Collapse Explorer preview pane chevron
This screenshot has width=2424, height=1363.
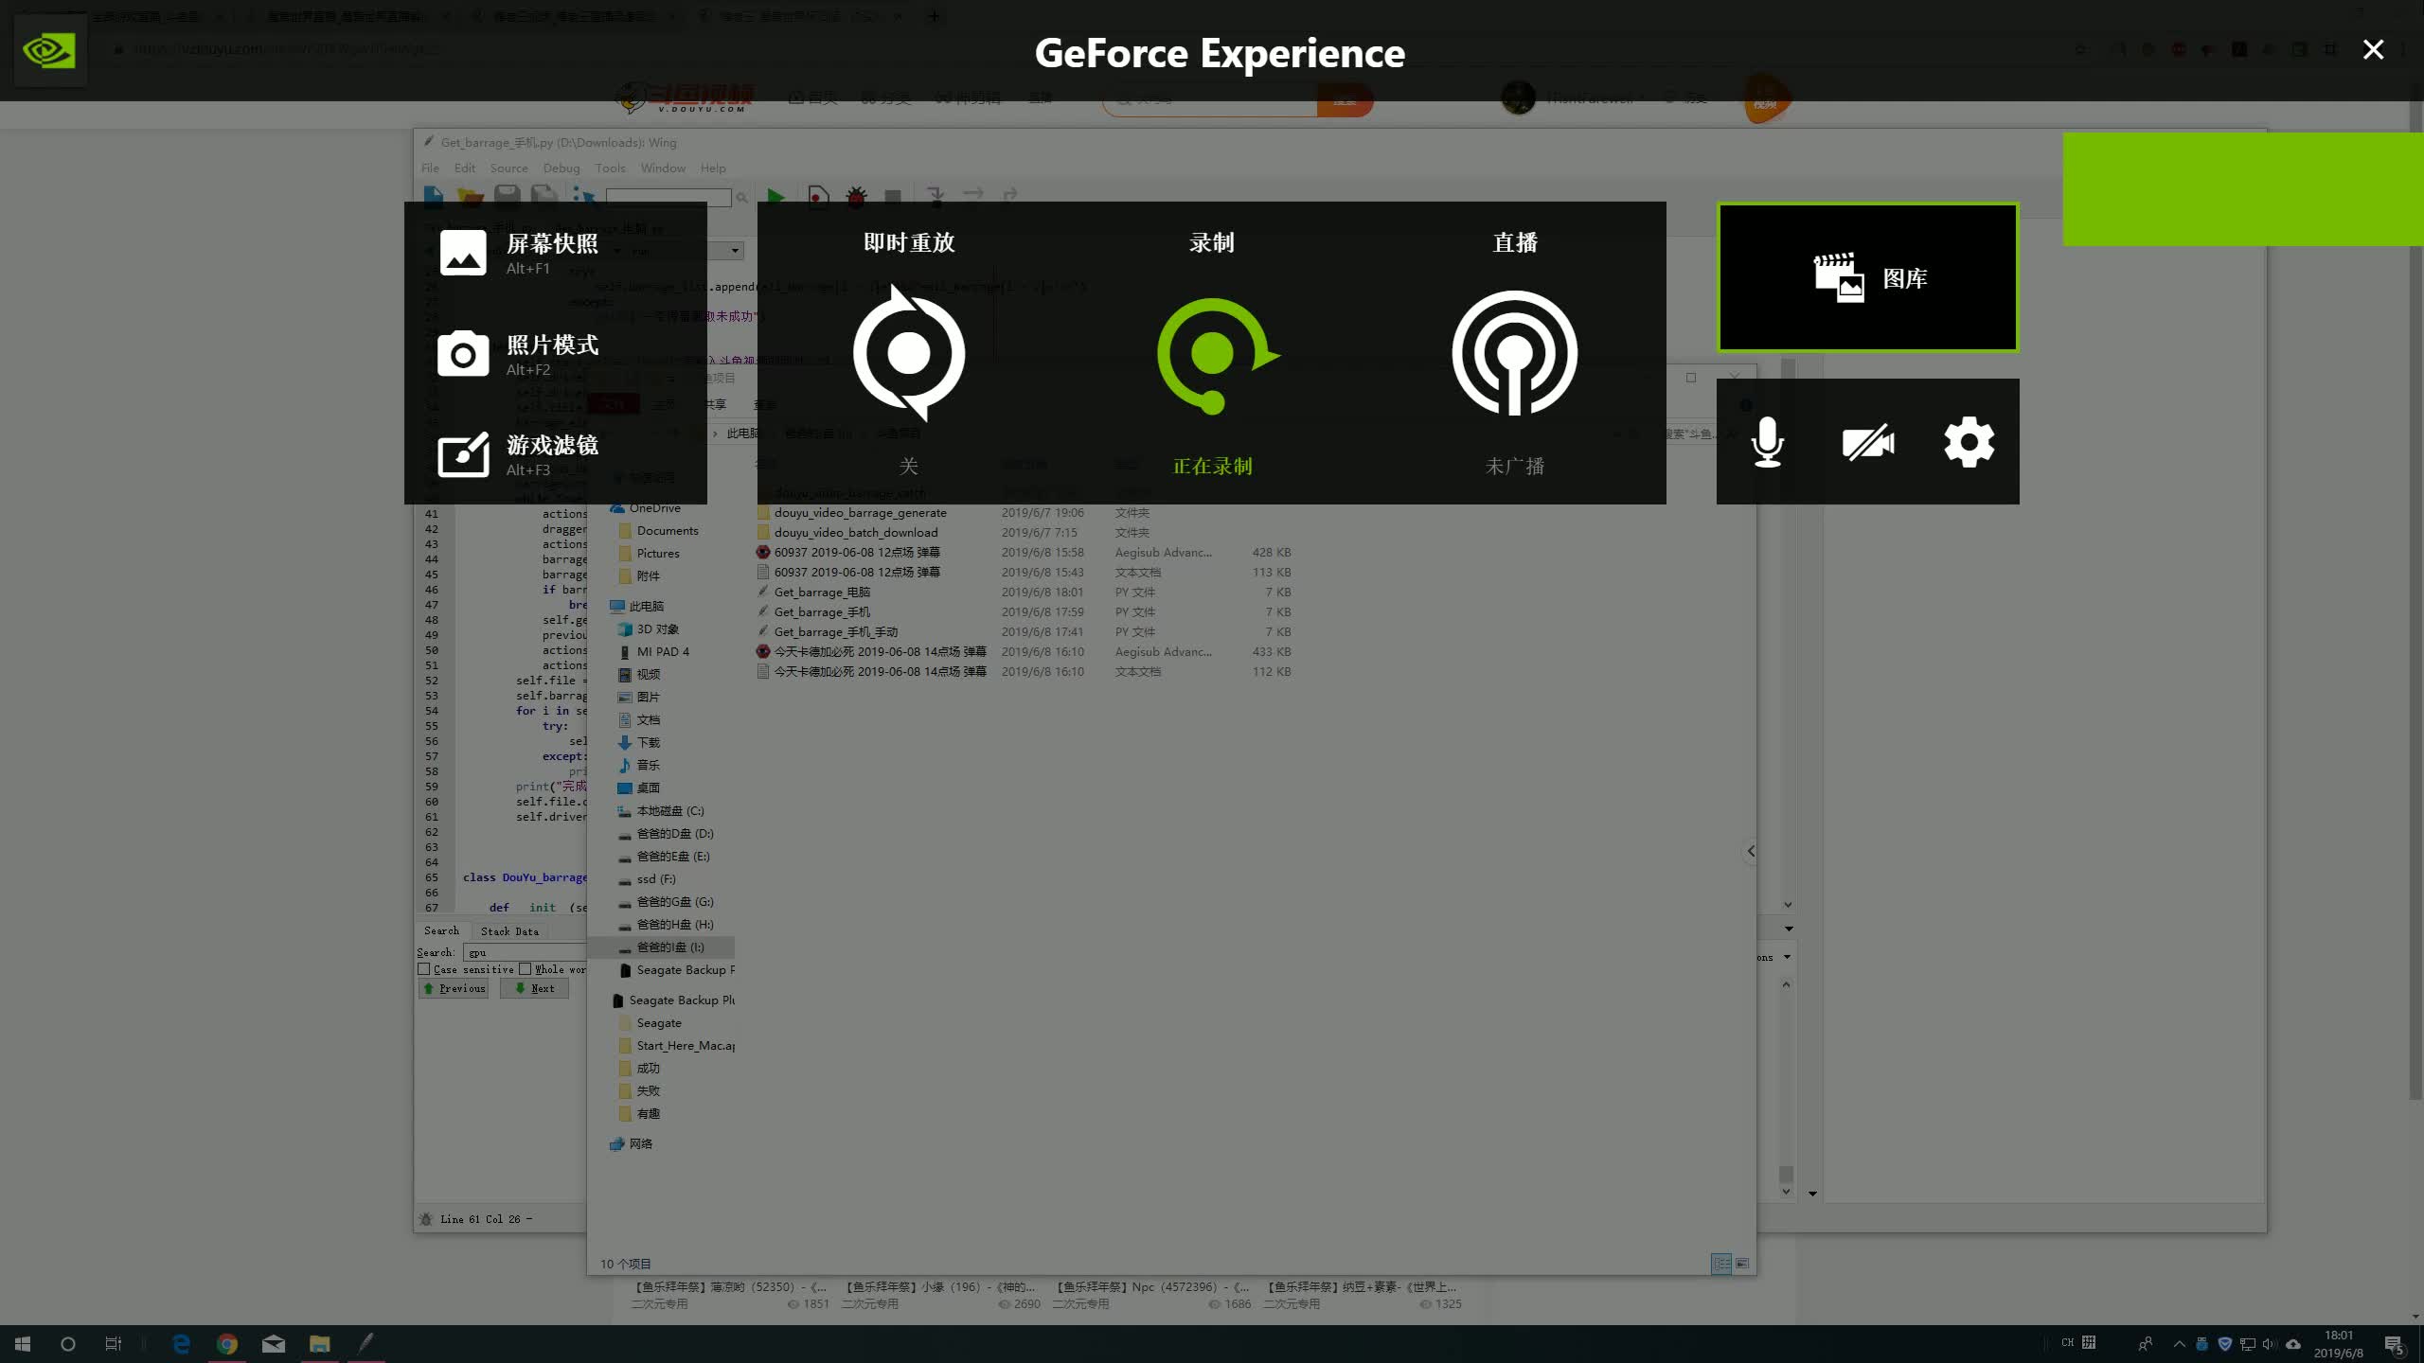pos(1751,851)
